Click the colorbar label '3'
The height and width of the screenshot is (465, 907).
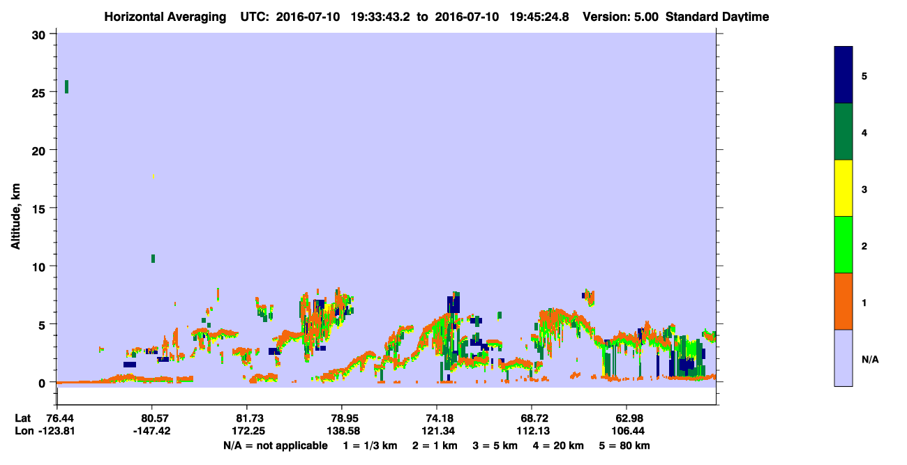coord(864,189)
